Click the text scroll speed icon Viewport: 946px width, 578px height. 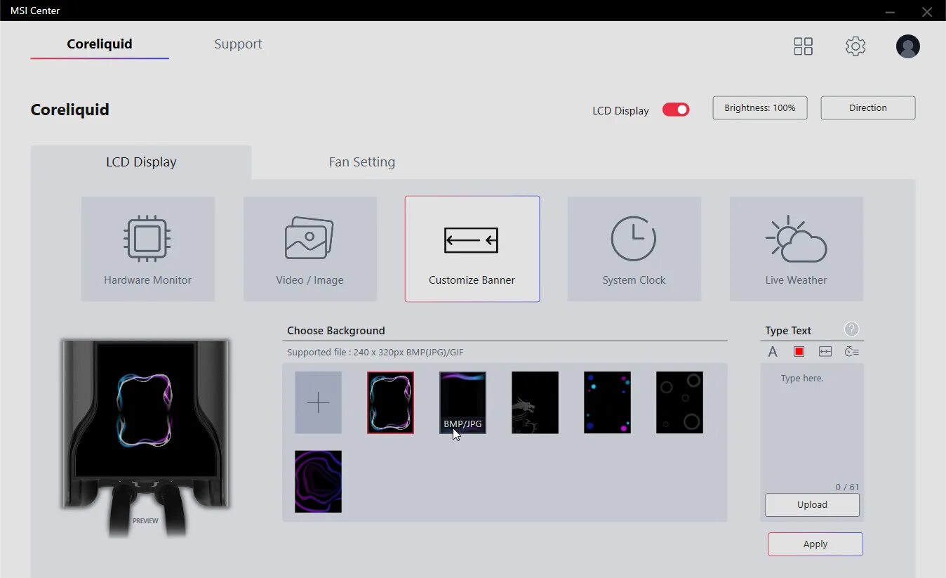coord(851,351)
